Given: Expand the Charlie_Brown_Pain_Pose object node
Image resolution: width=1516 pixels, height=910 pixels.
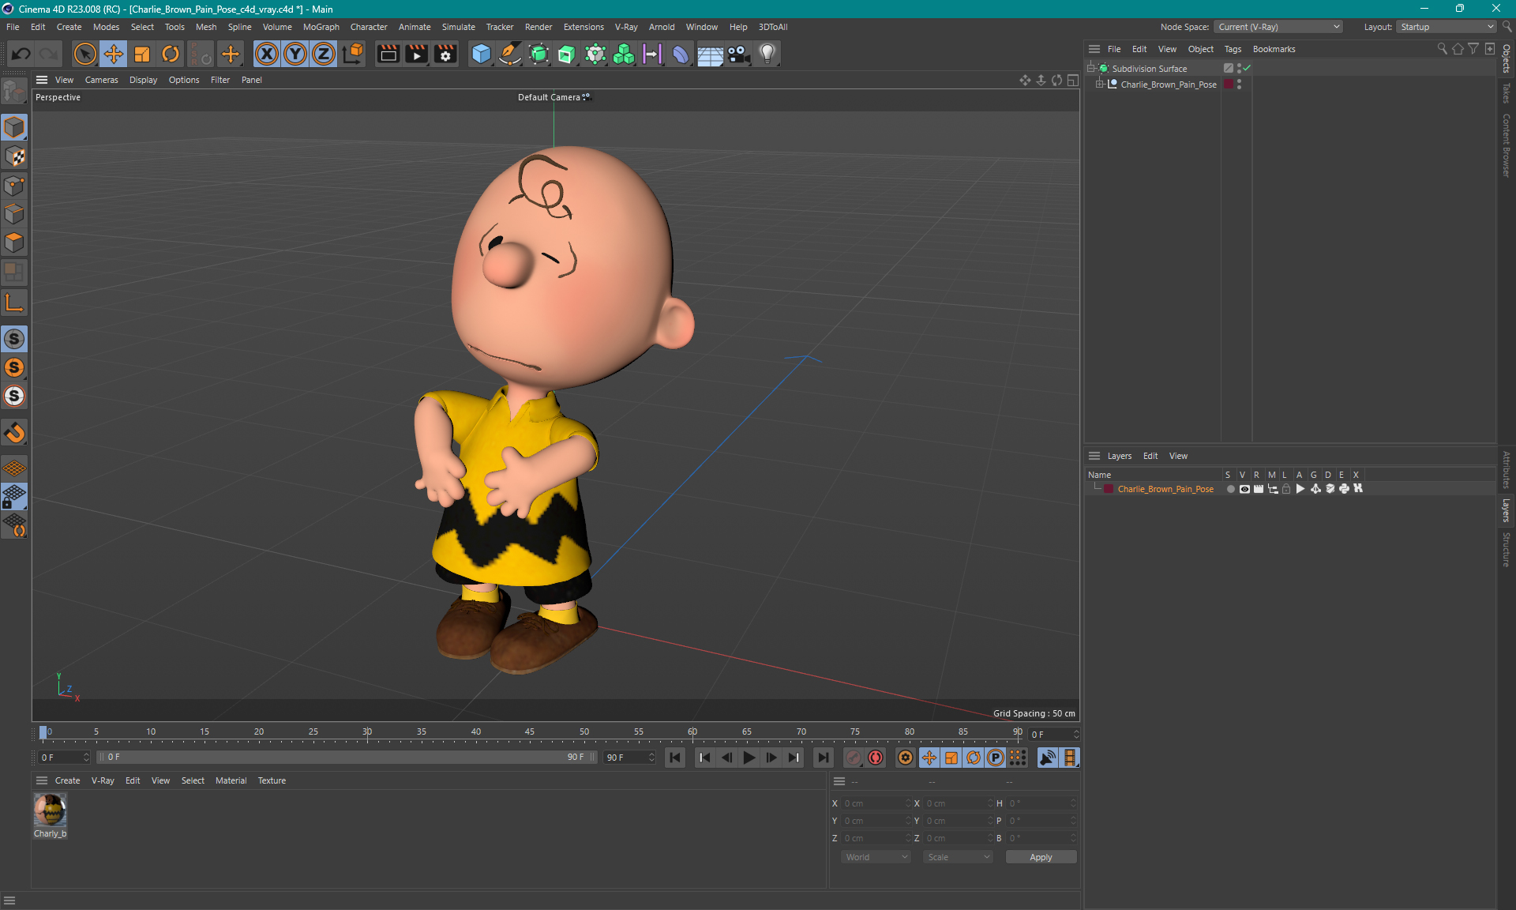Looking at the screenshot, I should (1099, 84).
